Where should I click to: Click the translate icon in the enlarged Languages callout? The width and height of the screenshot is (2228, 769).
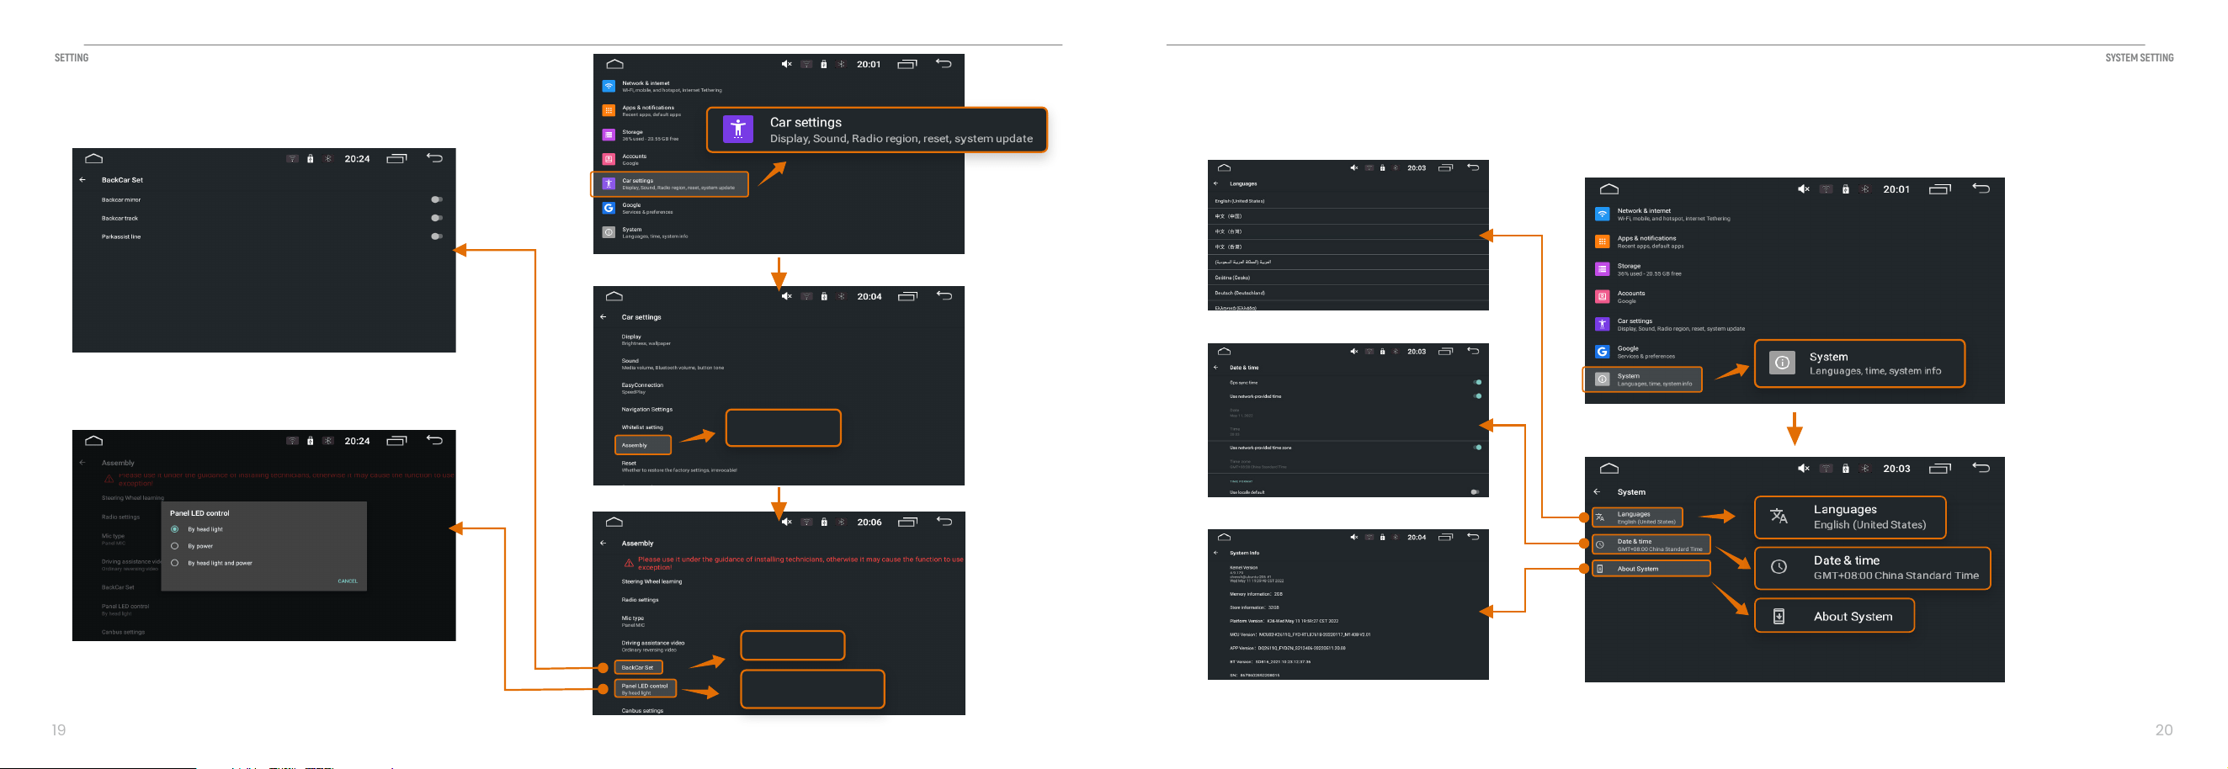(x=1779, y=517)
